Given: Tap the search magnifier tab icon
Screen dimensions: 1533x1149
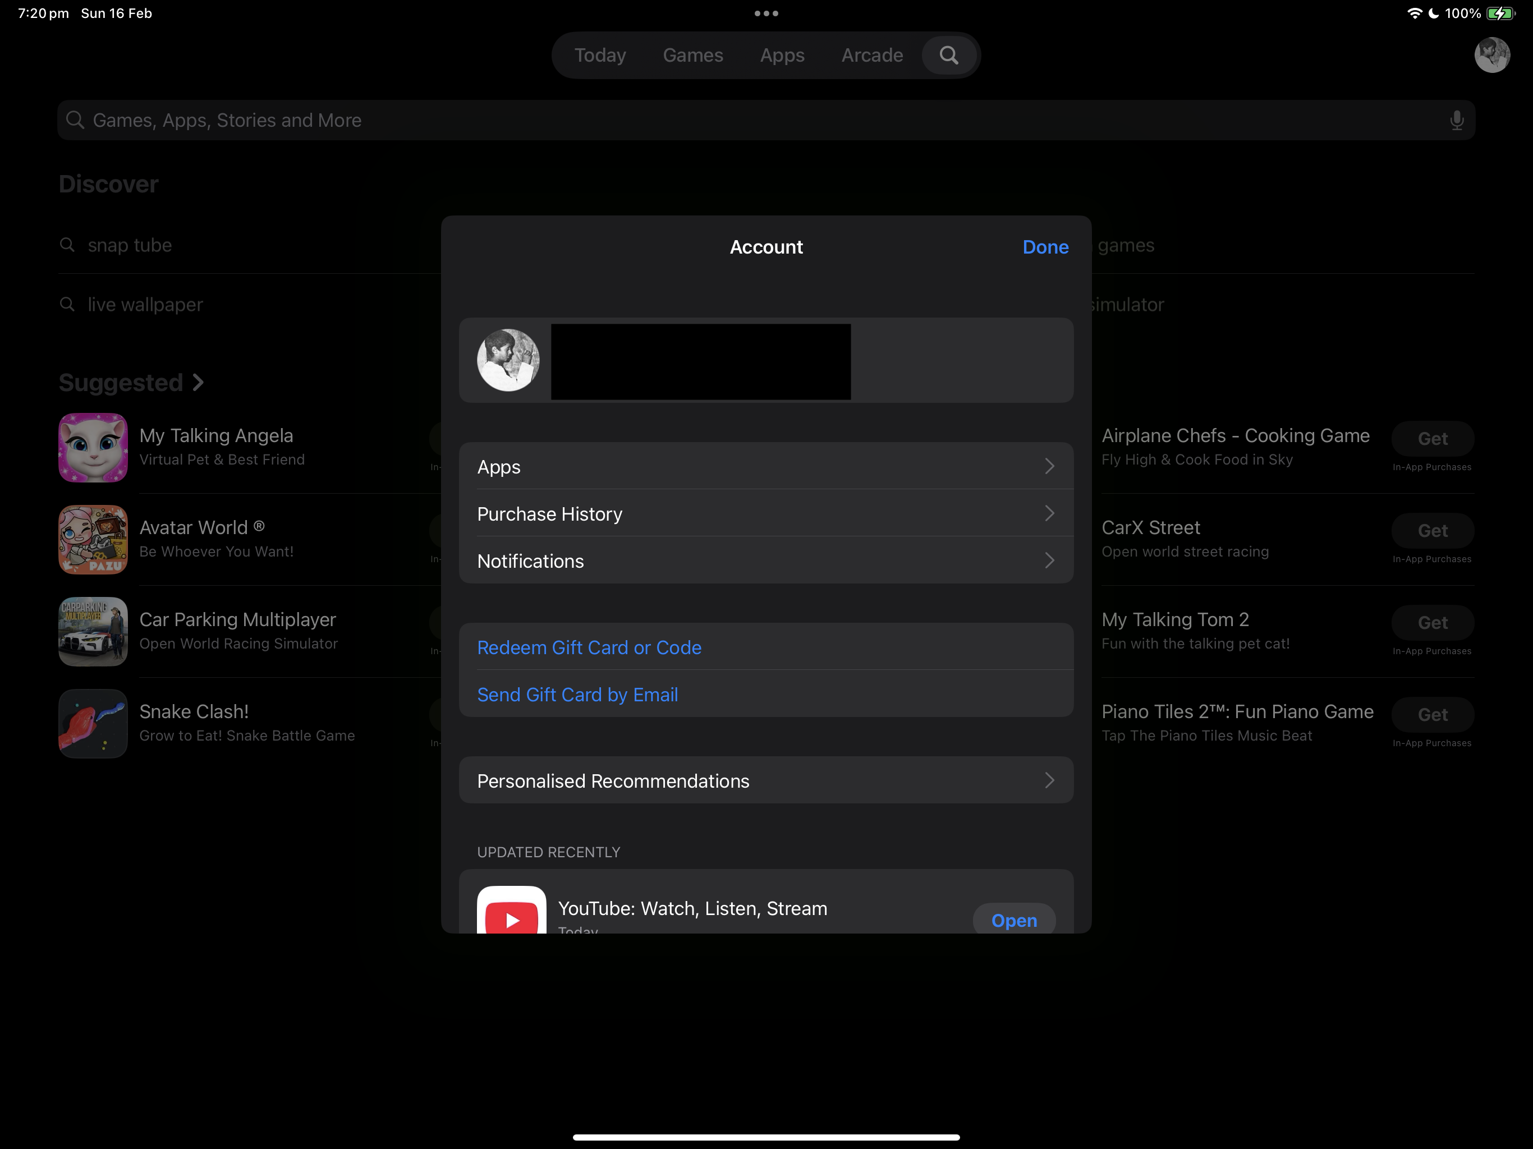Looking at the screenshot, I should pos(949,56).
